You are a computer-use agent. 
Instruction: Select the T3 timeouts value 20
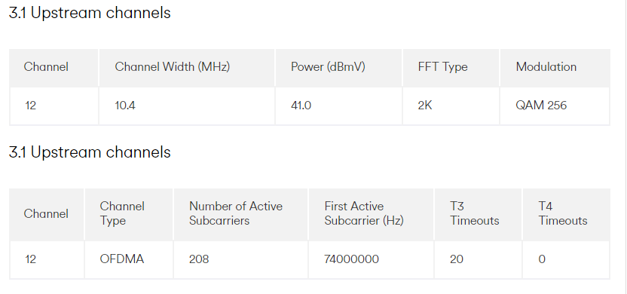[457, 259]
